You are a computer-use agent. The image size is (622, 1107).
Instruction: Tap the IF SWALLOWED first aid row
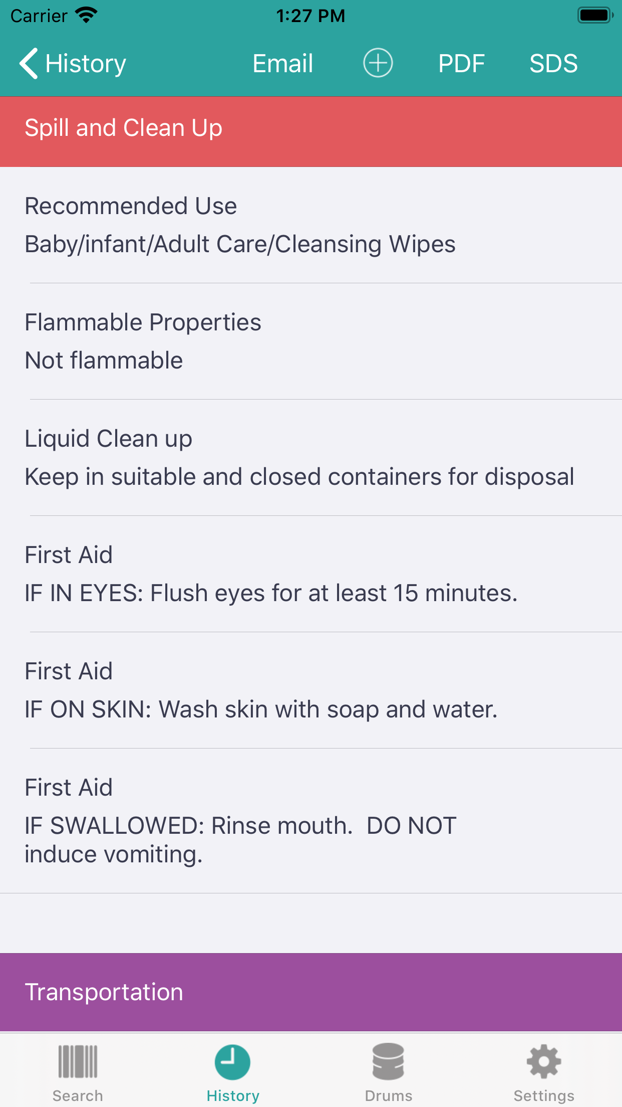tap(311, 821)
